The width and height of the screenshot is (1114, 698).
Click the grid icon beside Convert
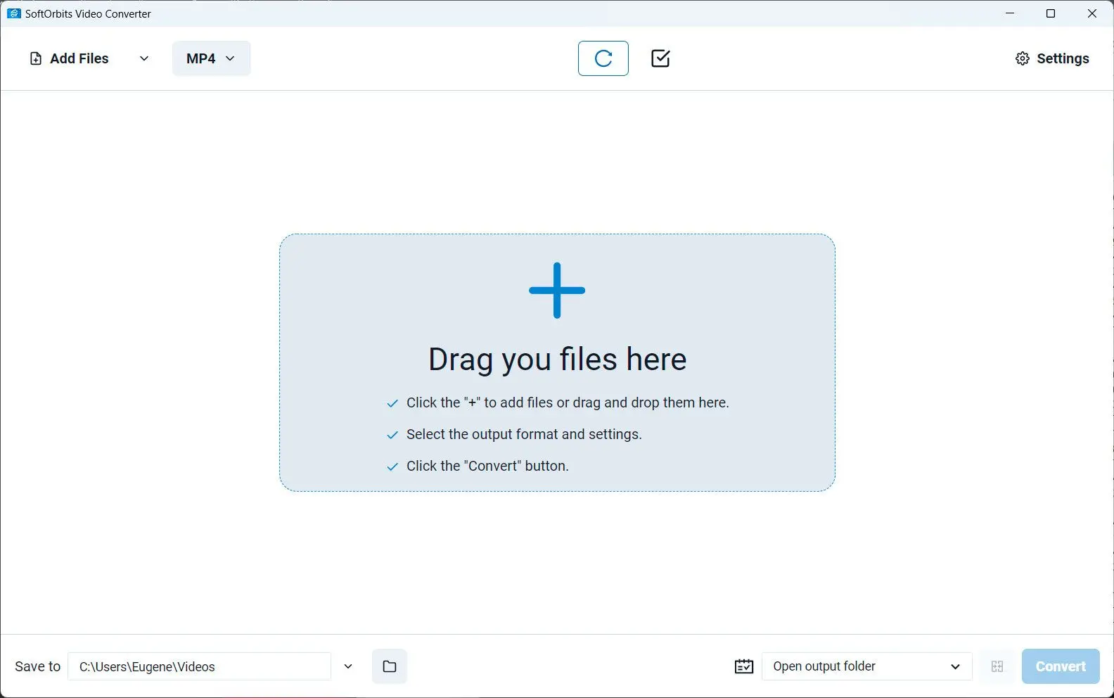[997, 666]
